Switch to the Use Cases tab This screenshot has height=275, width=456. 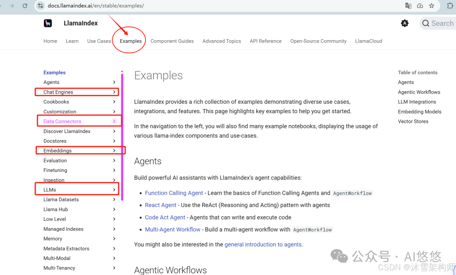click(x=99, y=41)
